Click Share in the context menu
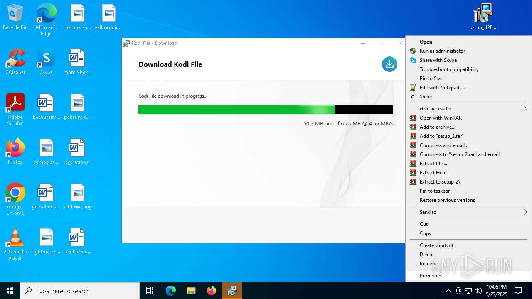 pyautogui.click(x=468, y=97)
